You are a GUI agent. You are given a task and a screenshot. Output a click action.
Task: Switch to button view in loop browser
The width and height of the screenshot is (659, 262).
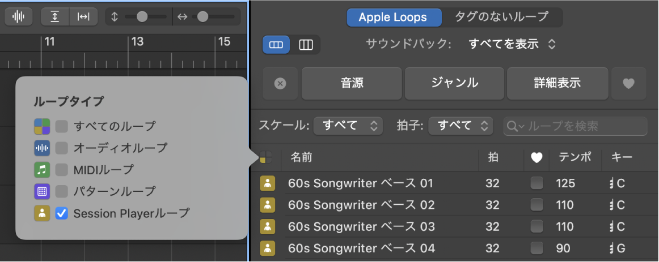[x=276, y=45]
